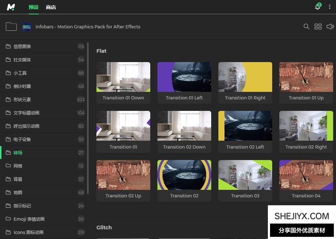Click the large folder icon in header

[11, 27]
